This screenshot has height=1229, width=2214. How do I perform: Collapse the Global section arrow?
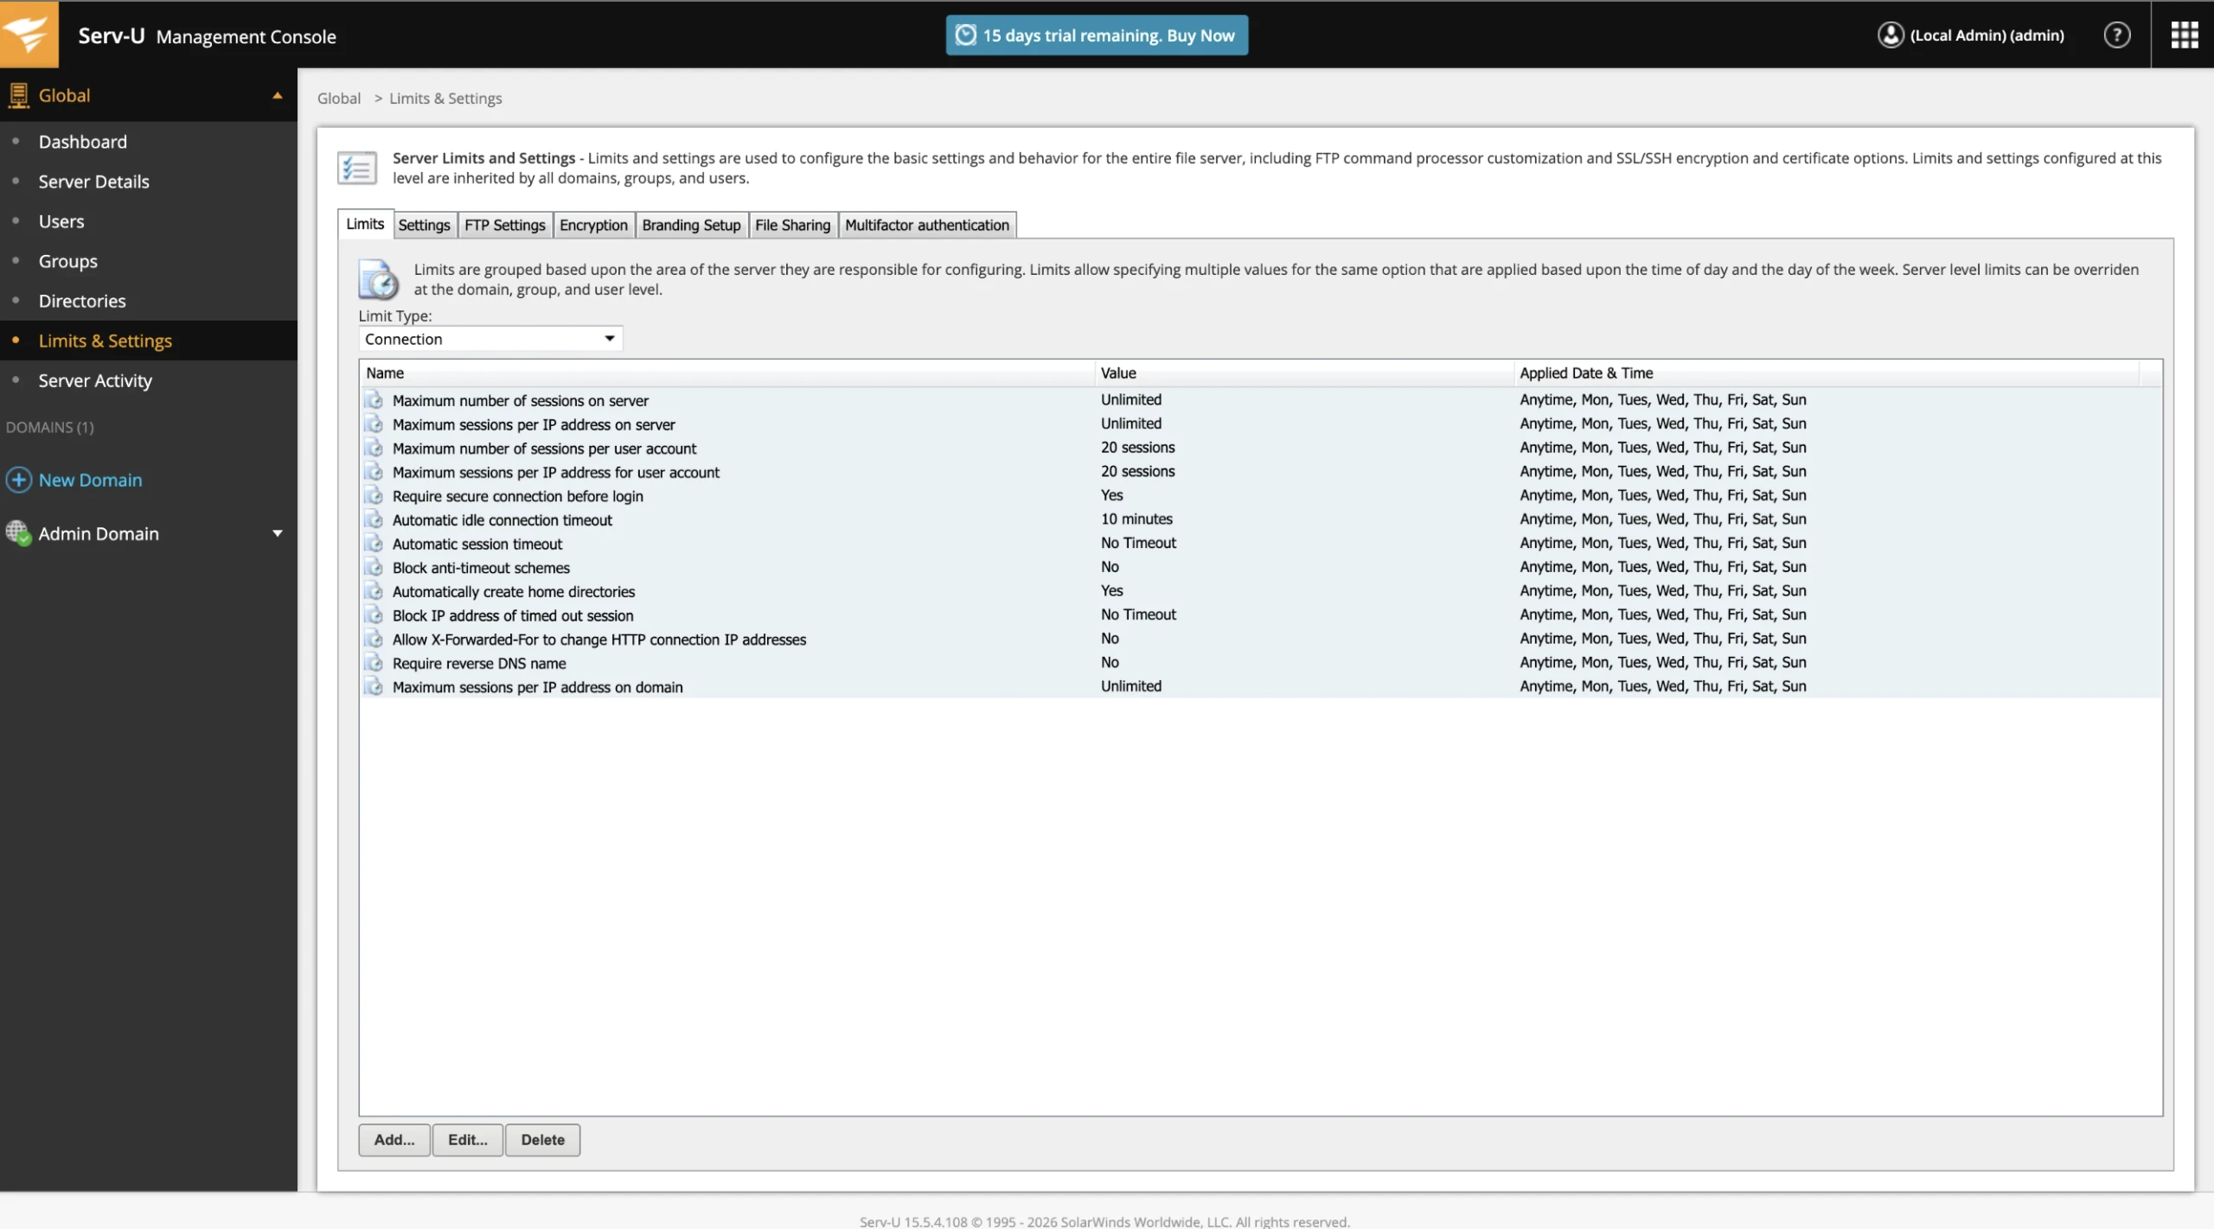pyautogui.click(x=278, y=95)
